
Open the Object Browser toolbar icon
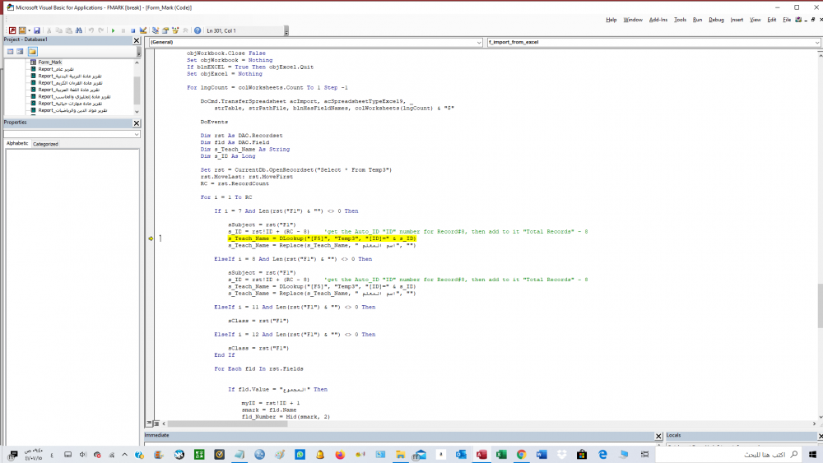coord(175,30)
